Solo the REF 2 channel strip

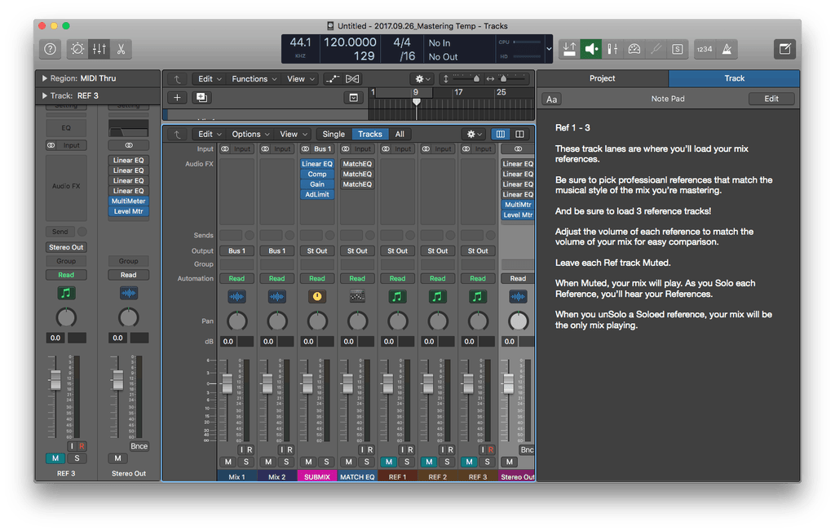(x=447, y=462)
